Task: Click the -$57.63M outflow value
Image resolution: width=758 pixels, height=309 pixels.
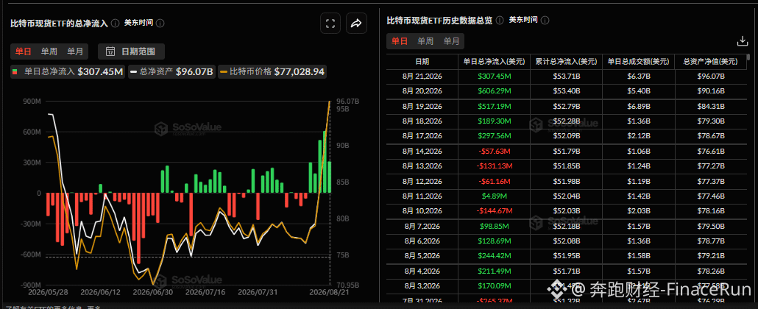Action: [494, 151]
